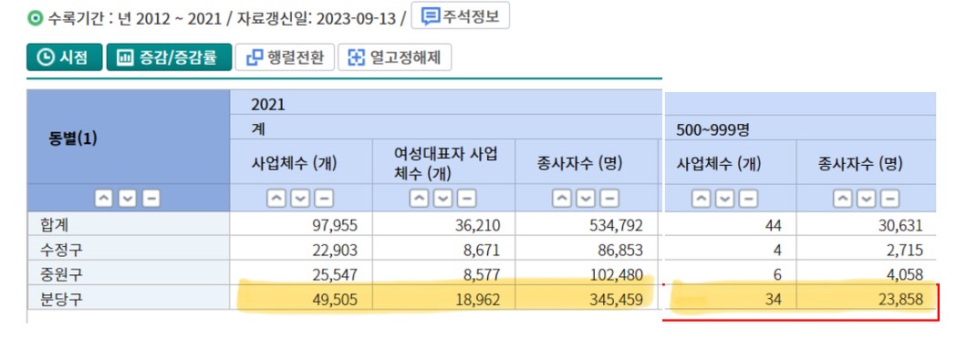This screenshot has width=957, height=339.
Task: Sort 여성대표자 사업체수 column descending
Action: pos(442,199)
